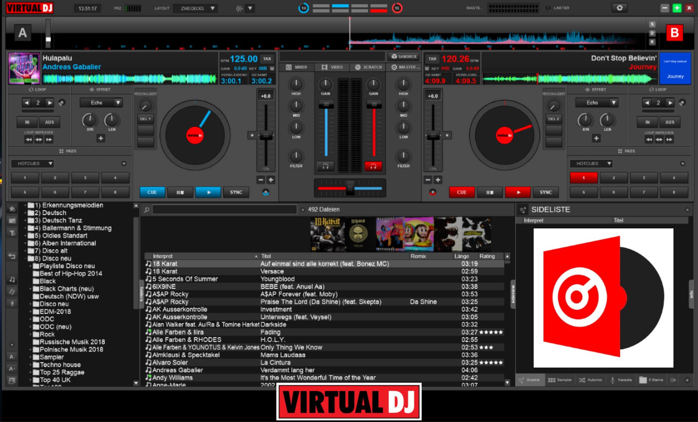Toggle deck B pads option circle
Screen dimensions: 698x422
click(683, 163)
